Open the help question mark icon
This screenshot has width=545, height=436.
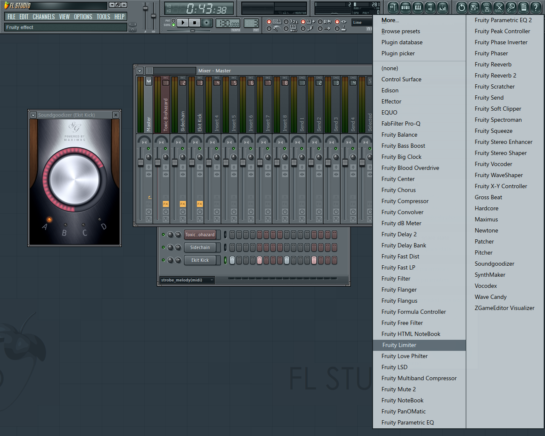pyautogui.click(x=536, y=7)
